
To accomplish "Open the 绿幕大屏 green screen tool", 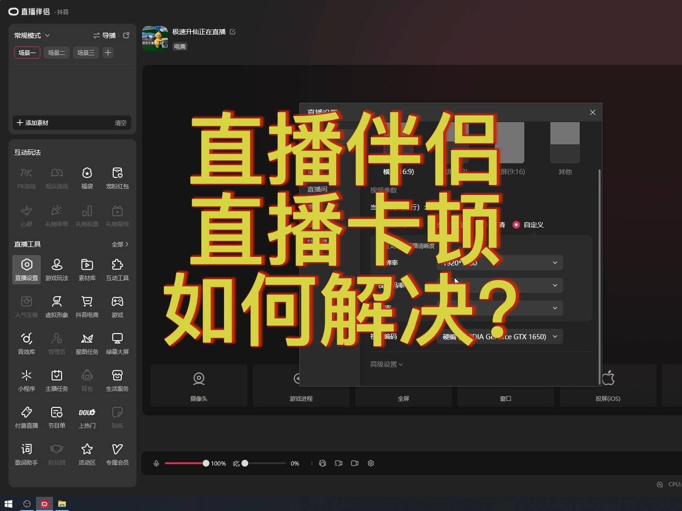I will point(117,344).
